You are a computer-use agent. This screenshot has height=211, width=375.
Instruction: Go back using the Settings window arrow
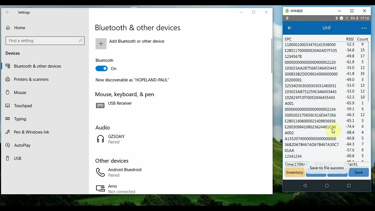(8, 12)
